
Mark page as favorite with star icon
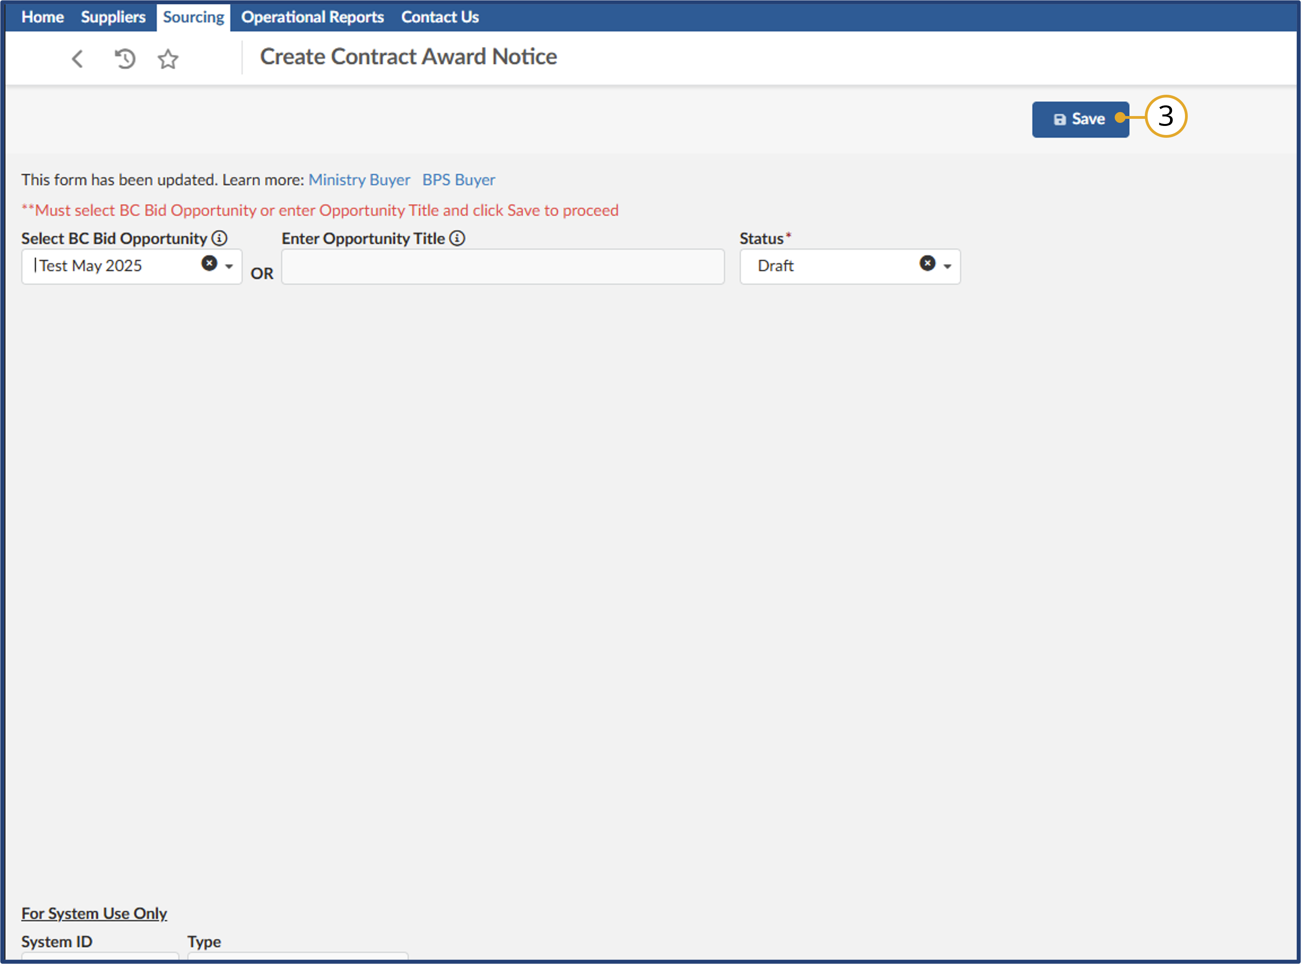[x=168, y=58]
